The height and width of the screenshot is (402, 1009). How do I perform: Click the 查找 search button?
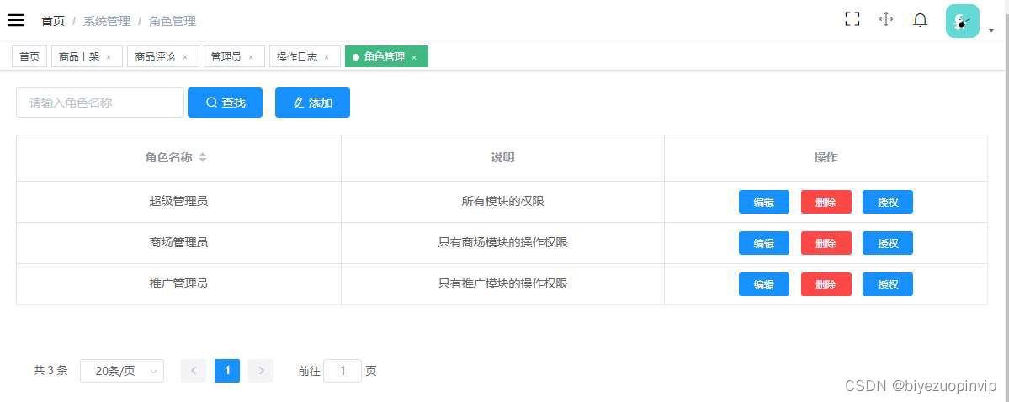click(226, 103)
